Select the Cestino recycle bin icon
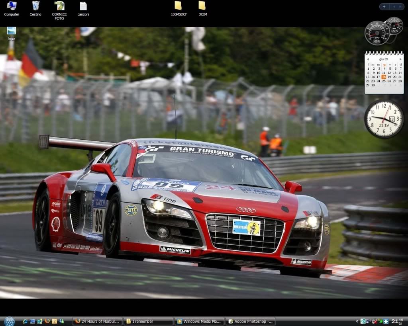The image size is (408, 326). pyautogui.click(x=35, y=9)
